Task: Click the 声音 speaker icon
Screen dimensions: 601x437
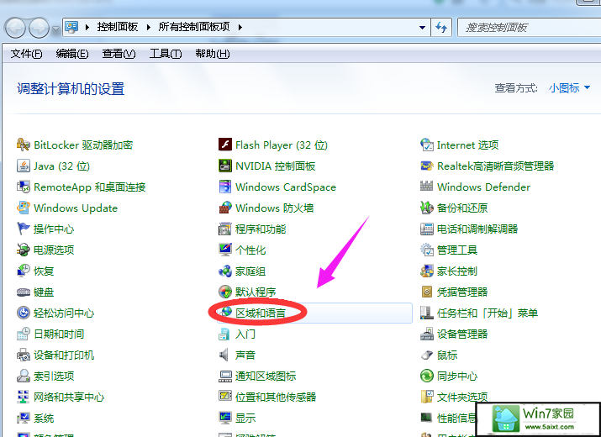Action: (224, 355)
